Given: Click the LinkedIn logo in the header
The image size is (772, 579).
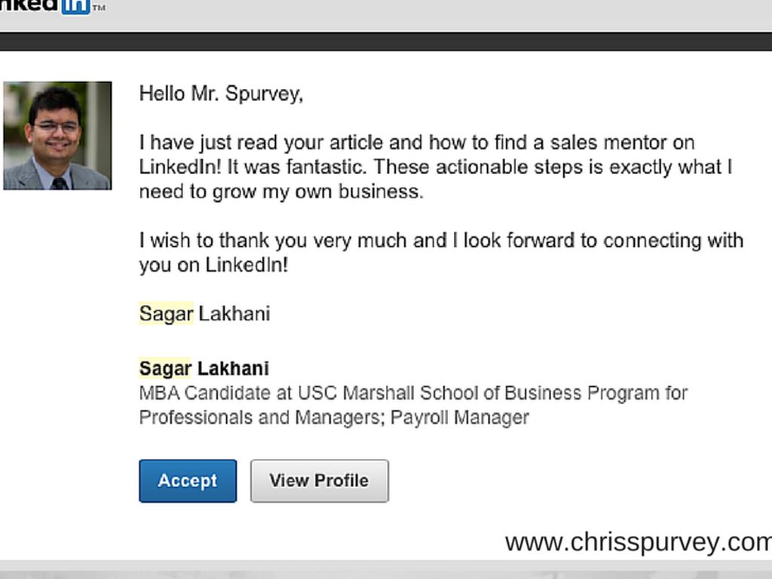Looking at the screenshot, I should pyautogui.click(x=45, y=6).
